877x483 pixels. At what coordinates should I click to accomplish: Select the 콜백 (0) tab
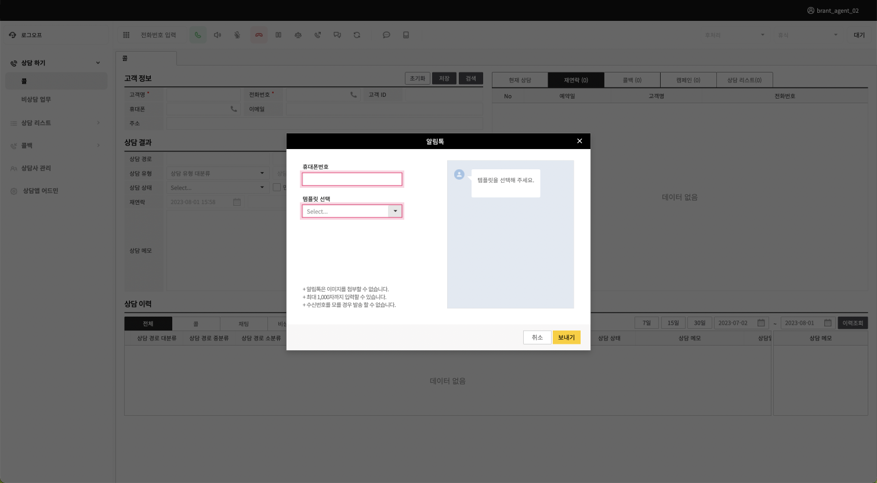pos(632,80)
